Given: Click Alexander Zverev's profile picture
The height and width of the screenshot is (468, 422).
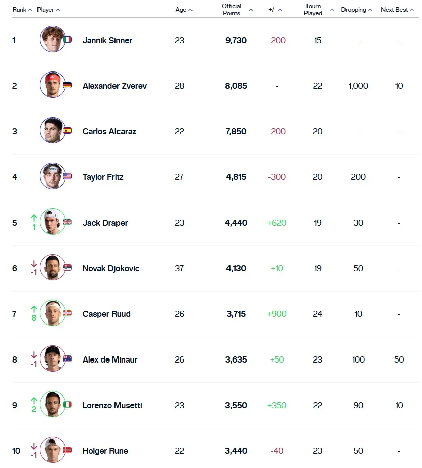Looking at the screenshot, I should [x=52, y=85].
